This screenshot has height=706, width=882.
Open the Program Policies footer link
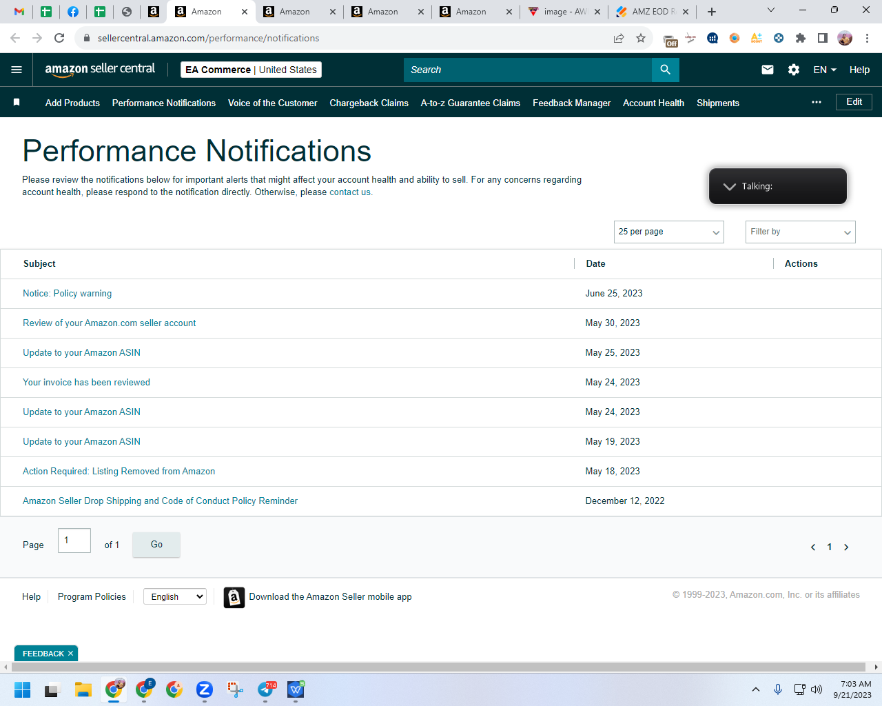tap(92, 597)
